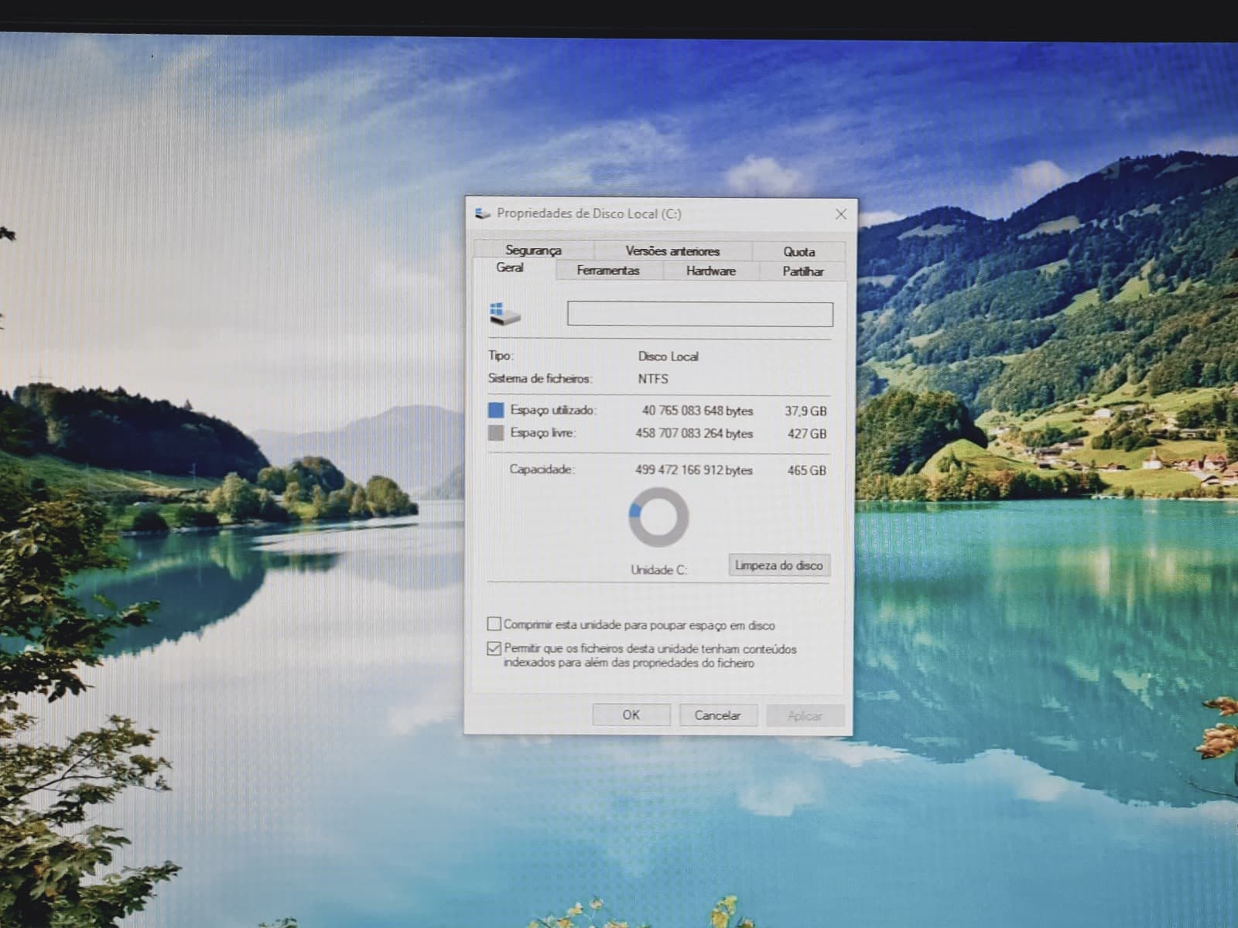
Task: Click the '37,9 GB' used space value
Action: pyautogui.click(x=805, y=411)
